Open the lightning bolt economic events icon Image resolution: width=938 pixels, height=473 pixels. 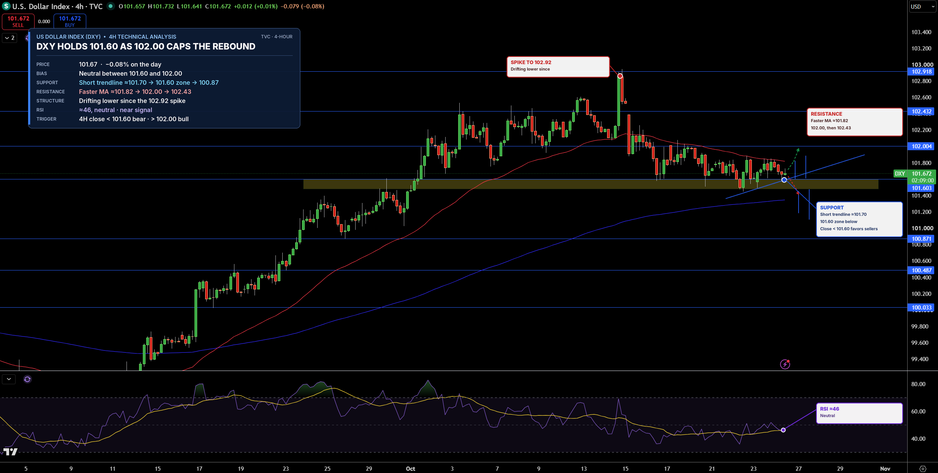point(785,364)
